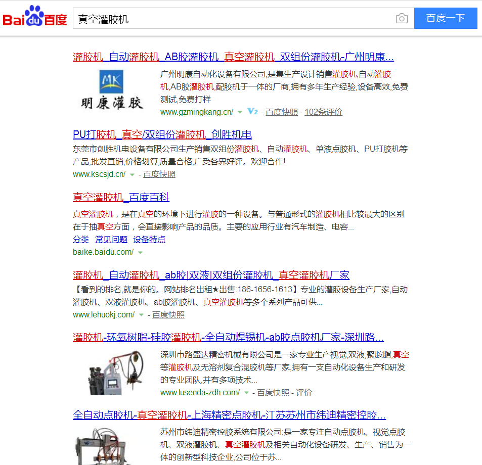Screen dimensions: 482x465
Task: Expand dropdown arrow next to baike.baidu.com
Action: pos(140,252)
